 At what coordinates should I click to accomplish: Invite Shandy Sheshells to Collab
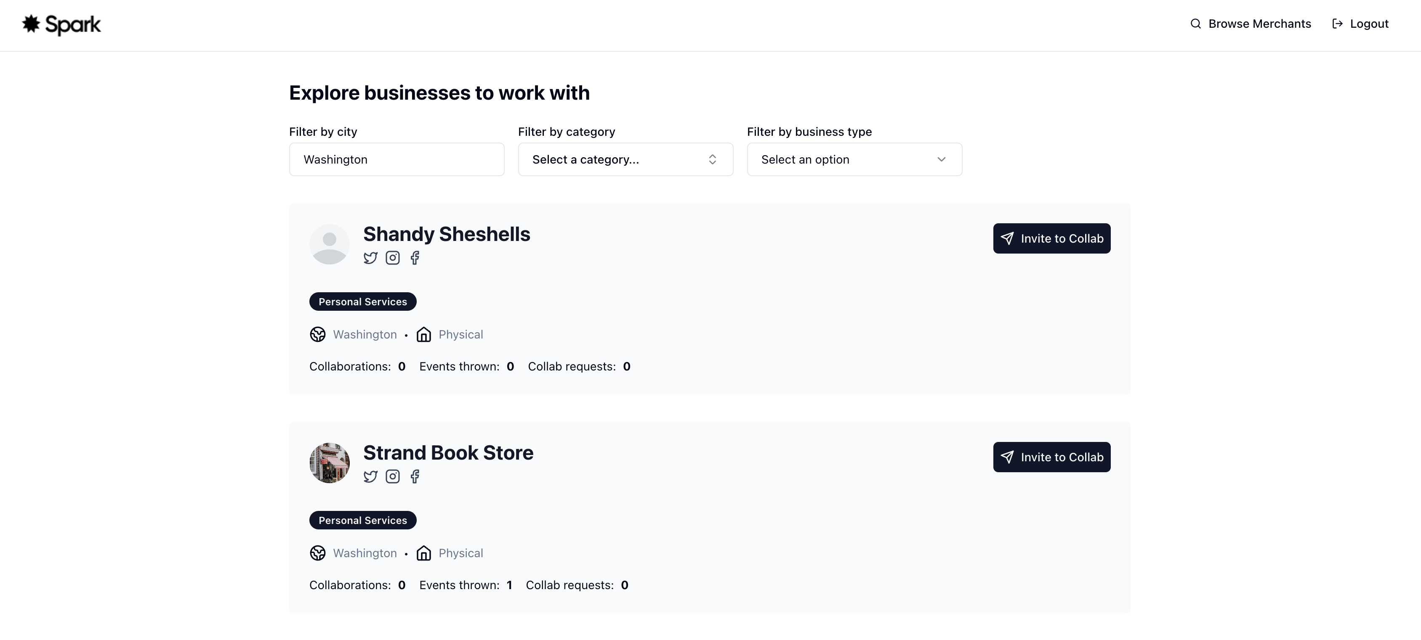[1051, 239]
